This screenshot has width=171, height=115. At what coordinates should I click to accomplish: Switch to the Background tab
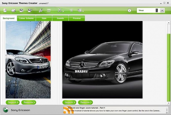click(x=9, y=18)
